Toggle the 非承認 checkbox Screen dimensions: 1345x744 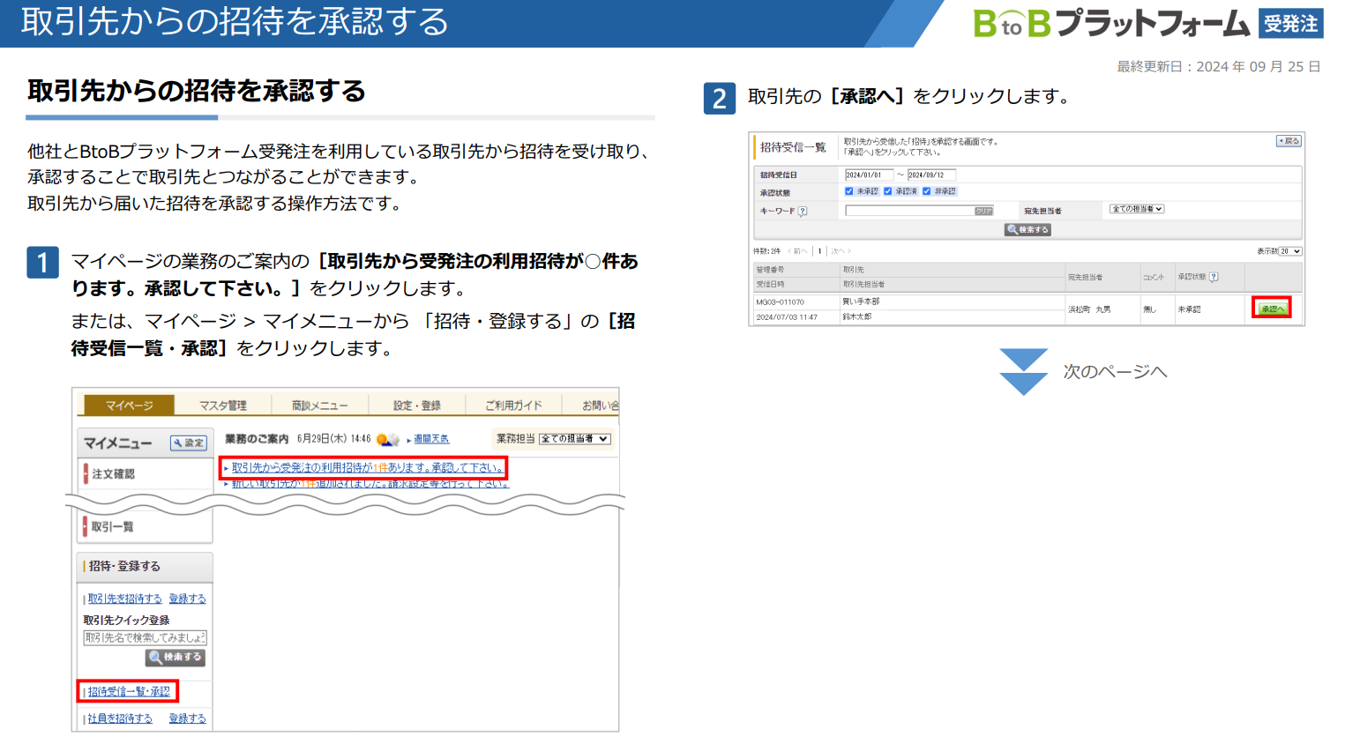(926, 191)
